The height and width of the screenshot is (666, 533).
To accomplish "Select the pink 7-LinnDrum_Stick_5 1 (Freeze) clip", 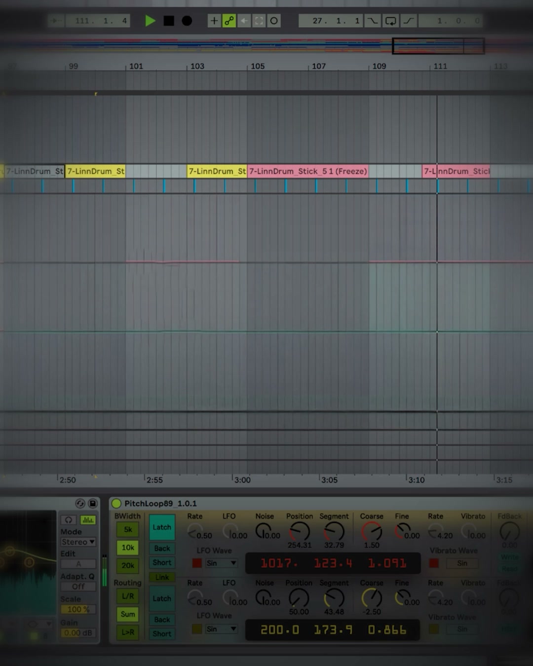I will tap(308, 171).
